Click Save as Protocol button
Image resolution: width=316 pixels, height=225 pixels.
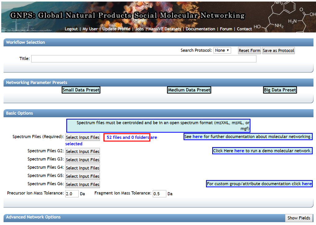(278, 50)
